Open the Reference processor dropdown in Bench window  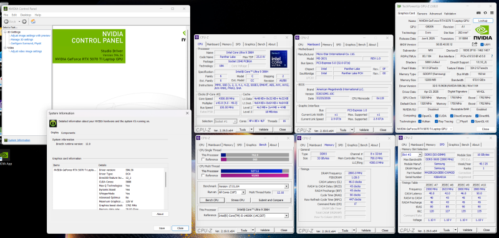click(x=286, y=216)
